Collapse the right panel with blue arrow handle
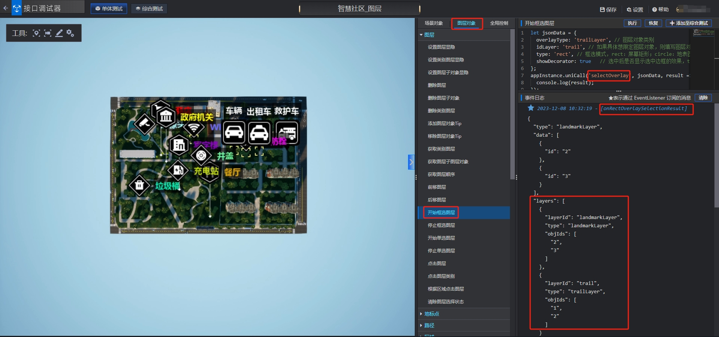 [411, 162]
